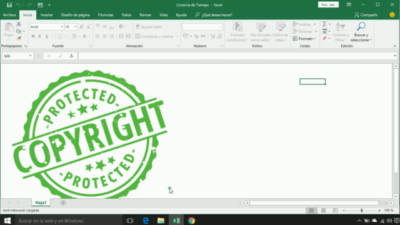Toggle italic (K) formatting
Viewport: 400px width, 225px height.
[40, 36]
